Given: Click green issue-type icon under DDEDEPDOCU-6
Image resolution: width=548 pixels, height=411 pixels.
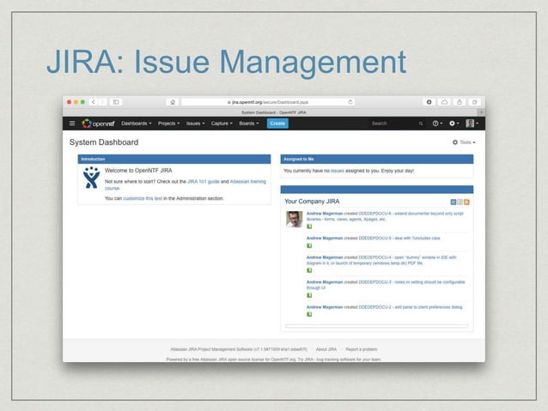Looking at the screenshot, I should click(x=309, y=227).
